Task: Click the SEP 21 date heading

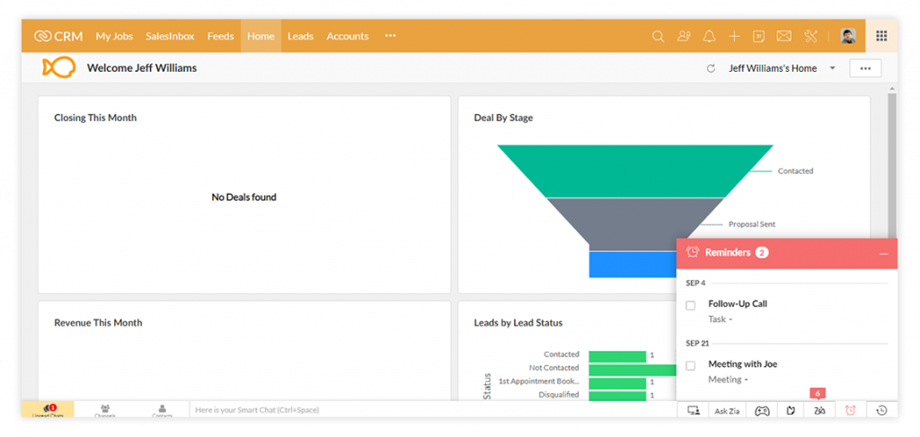Action: click(697, 344)
